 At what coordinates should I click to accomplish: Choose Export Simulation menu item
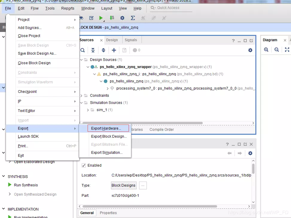tap(107, 153)
